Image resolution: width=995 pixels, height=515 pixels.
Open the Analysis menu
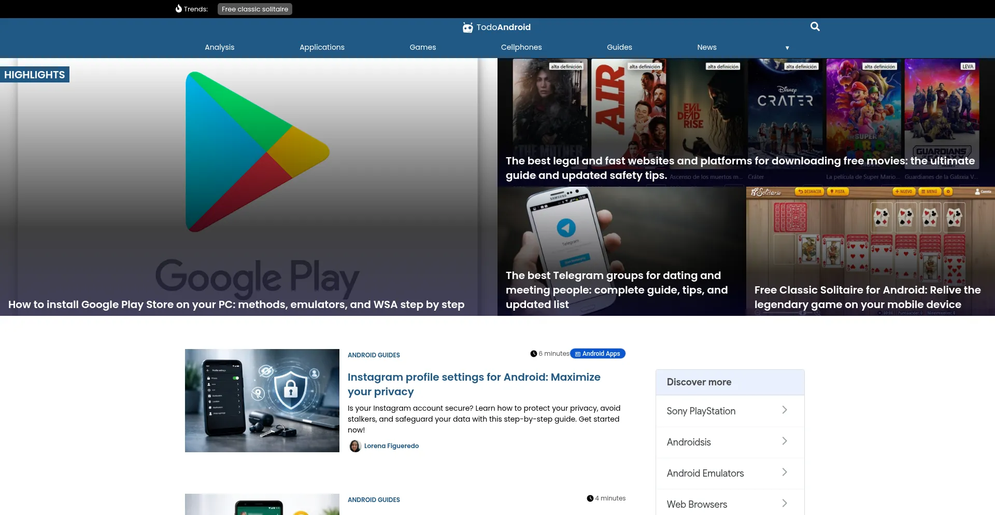(220, 47)
